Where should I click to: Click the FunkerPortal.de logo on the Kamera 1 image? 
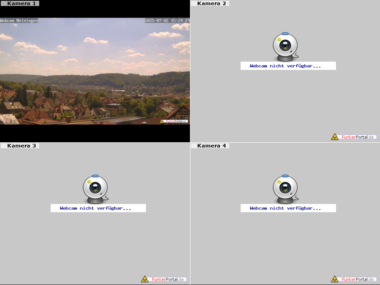[174, 121]
